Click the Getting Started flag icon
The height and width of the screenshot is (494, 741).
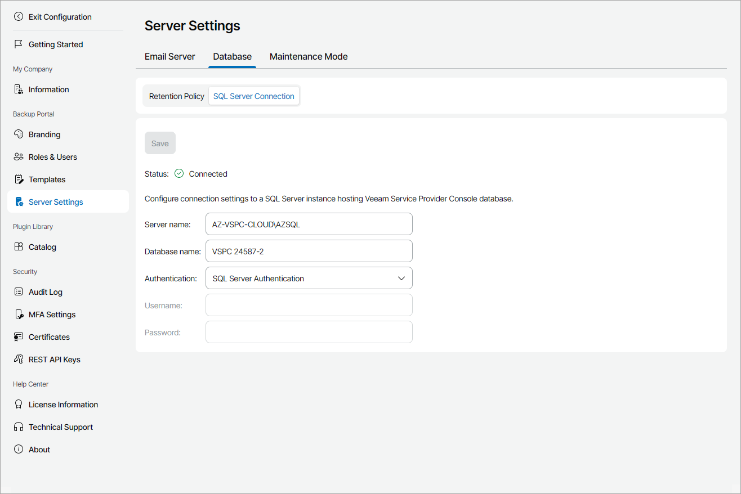[x=19, y=44]
